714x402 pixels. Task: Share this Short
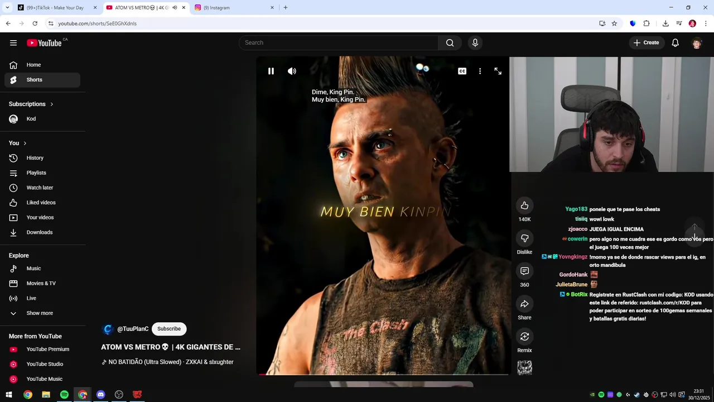[x=524, y=304]
